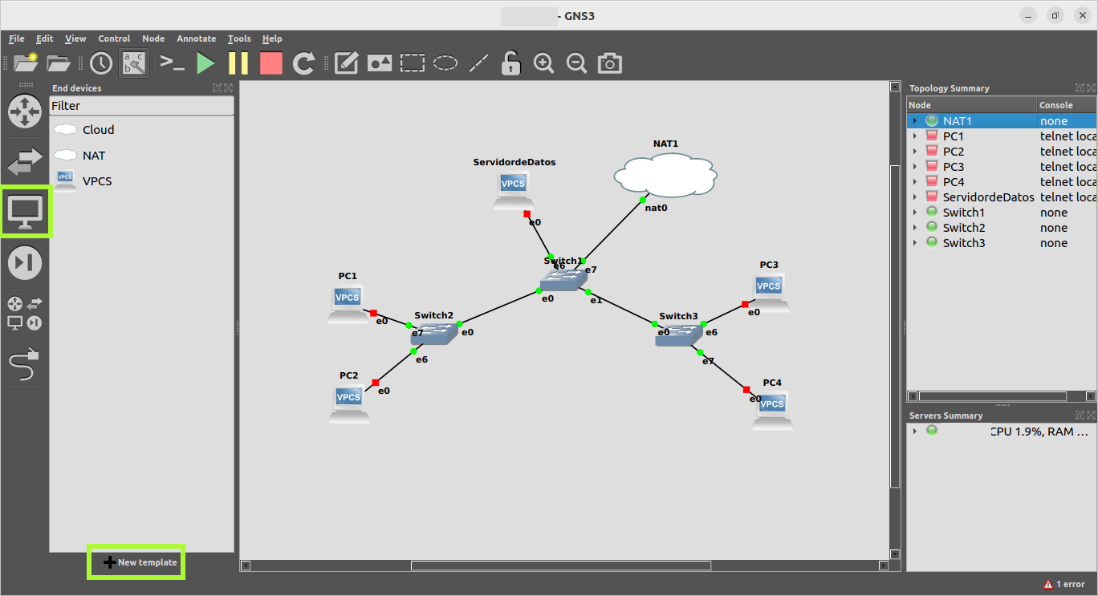The image size is (1098, 596).
Task: Expand NAT1 in Topology Summary
Action: pos(914,121)
